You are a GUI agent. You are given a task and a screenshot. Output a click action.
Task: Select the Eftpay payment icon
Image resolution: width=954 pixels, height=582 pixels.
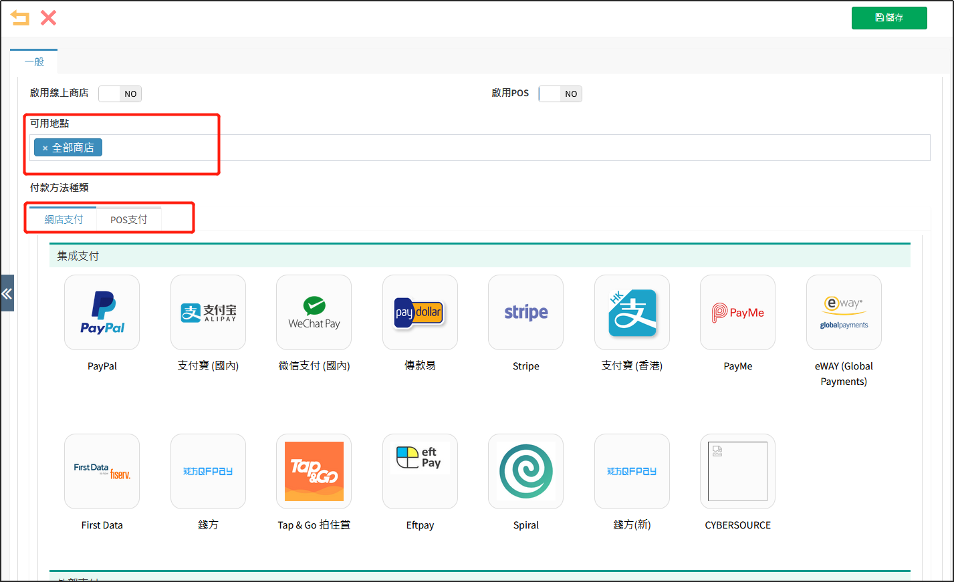[x=420, y=471]
